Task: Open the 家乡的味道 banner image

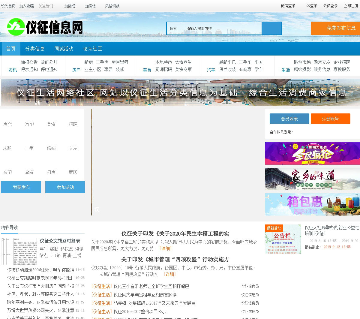Action: tap(312, 179)
